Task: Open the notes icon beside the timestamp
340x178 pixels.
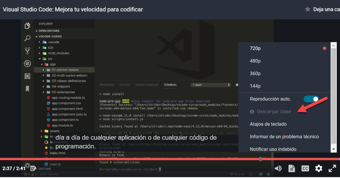Action: (33, 168)
